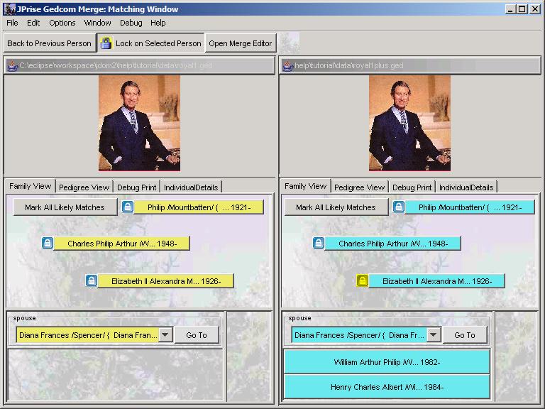Click the Java icon of royal1.ged file header
545x409 pixels.
click(12, 66)
